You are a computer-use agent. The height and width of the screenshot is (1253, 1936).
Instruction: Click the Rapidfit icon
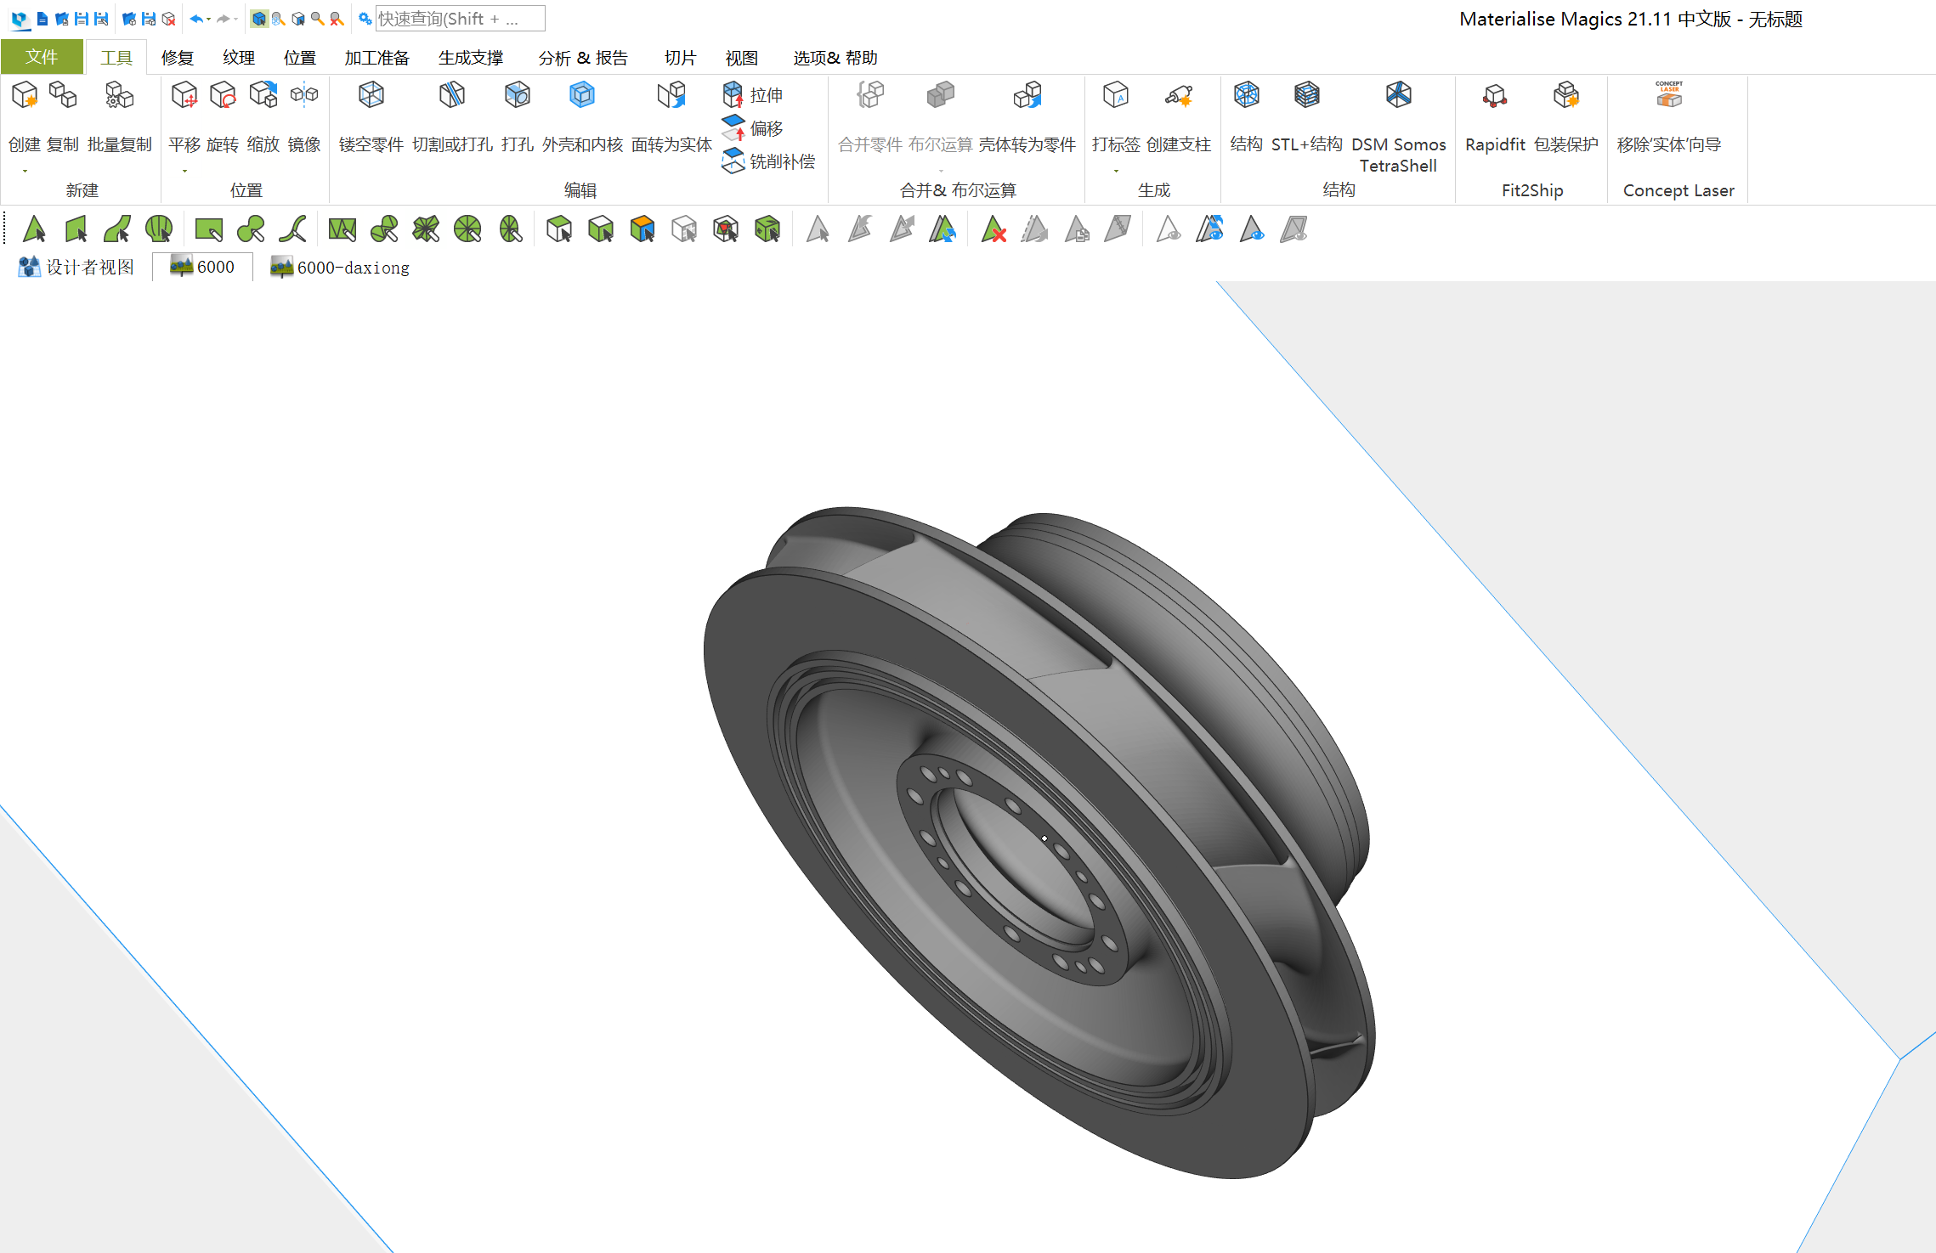(1495, 95)
